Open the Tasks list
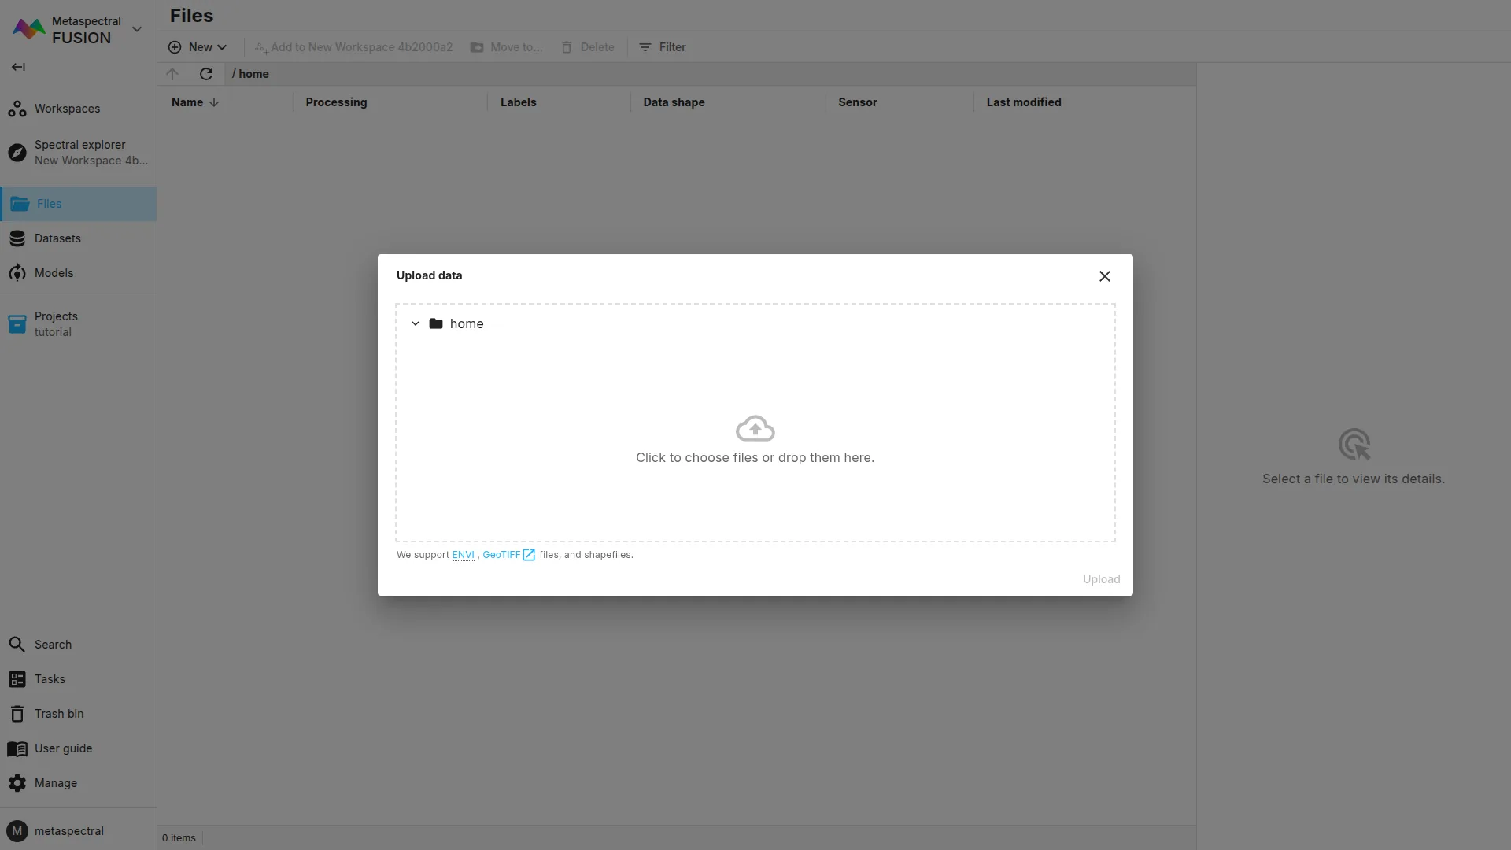Screen dimensions: 1511x850 click(50, 679)
